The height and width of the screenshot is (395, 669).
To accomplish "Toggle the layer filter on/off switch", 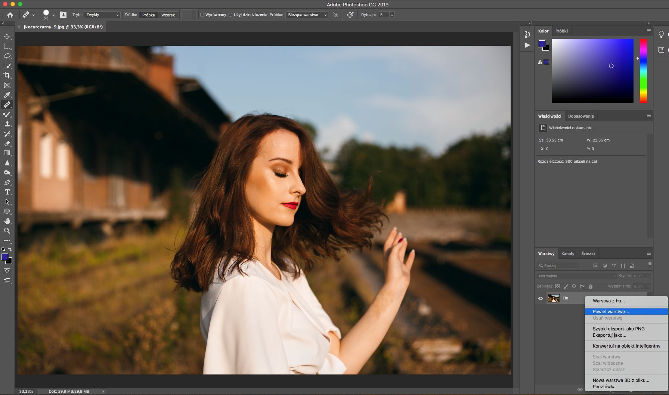I will [650, 265].
